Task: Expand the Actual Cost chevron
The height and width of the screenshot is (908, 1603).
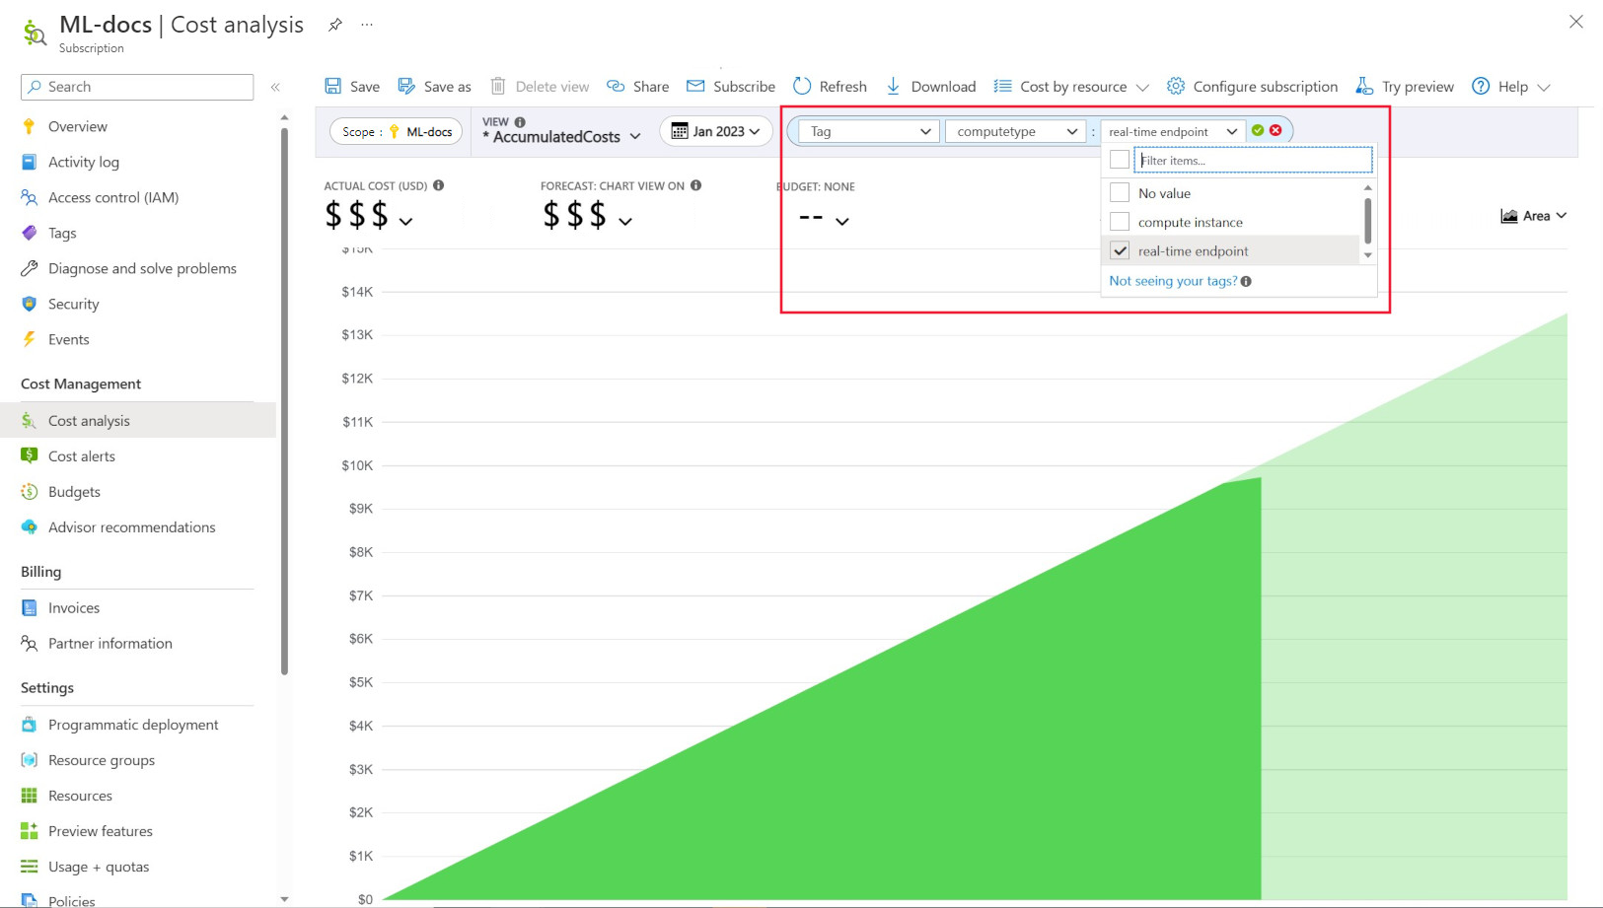Action: click(405, 221)
